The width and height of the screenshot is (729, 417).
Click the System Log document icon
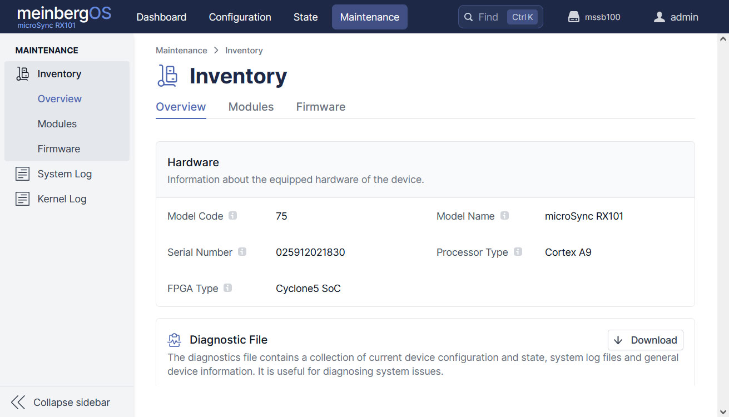[23, 174]
